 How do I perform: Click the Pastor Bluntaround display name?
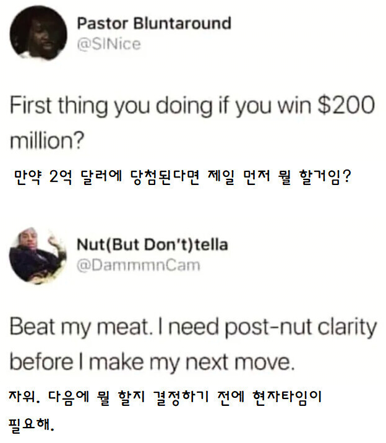[x=153, y=24]
